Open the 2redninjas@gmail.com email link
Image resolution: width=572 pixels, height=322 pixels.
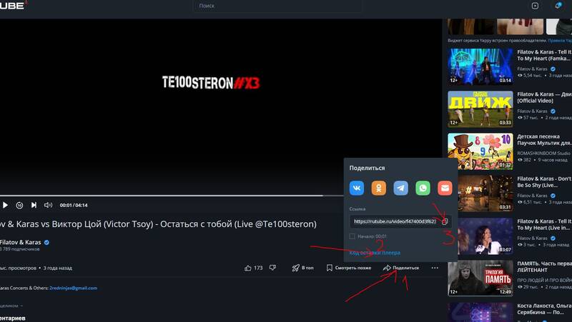pyautogui.click(x=74, y=288)
